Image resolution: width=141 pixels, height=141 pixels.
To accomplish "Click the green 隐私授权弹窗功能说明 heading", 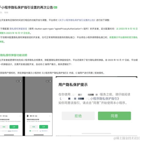I will (13, 55).
